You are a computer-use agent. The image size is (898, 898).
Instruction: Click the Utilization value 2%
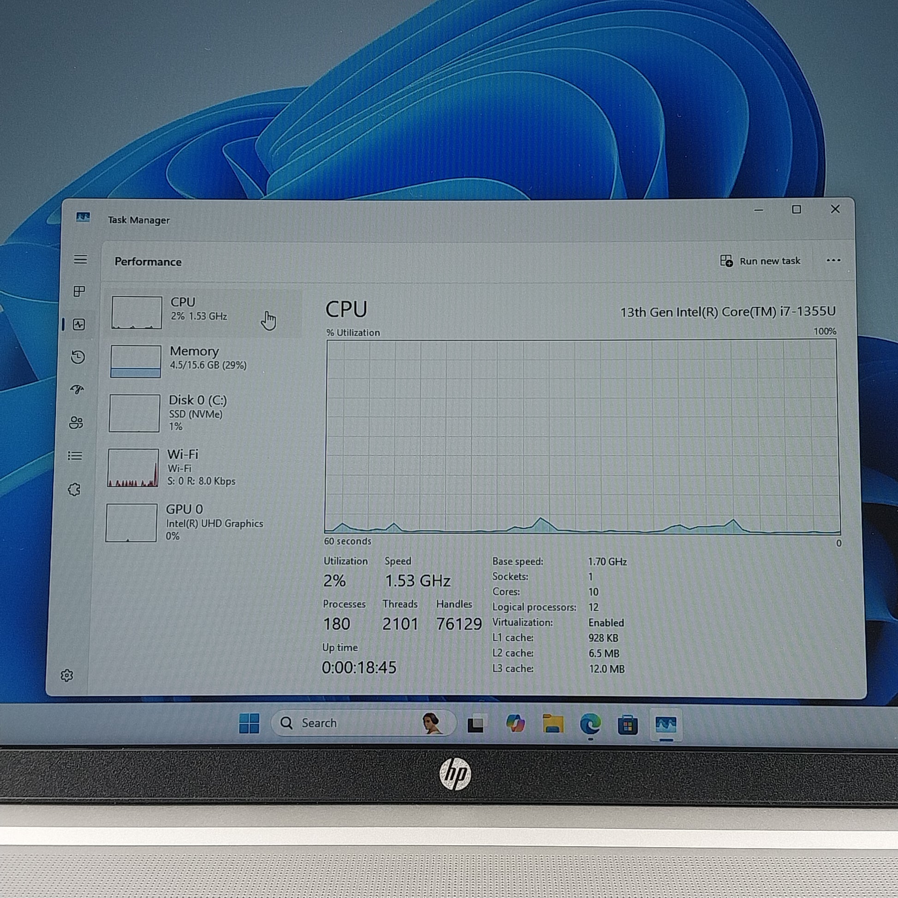pyautogui.click(x=334, y=581)
